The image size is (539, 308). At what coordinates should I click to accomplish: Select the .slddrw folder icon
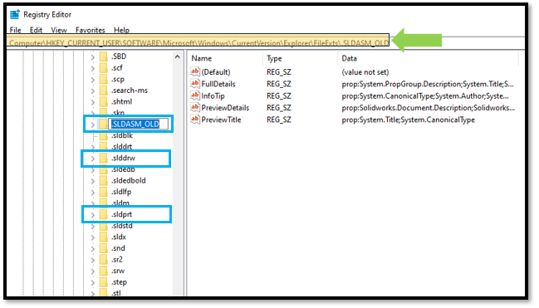[104, 158]
